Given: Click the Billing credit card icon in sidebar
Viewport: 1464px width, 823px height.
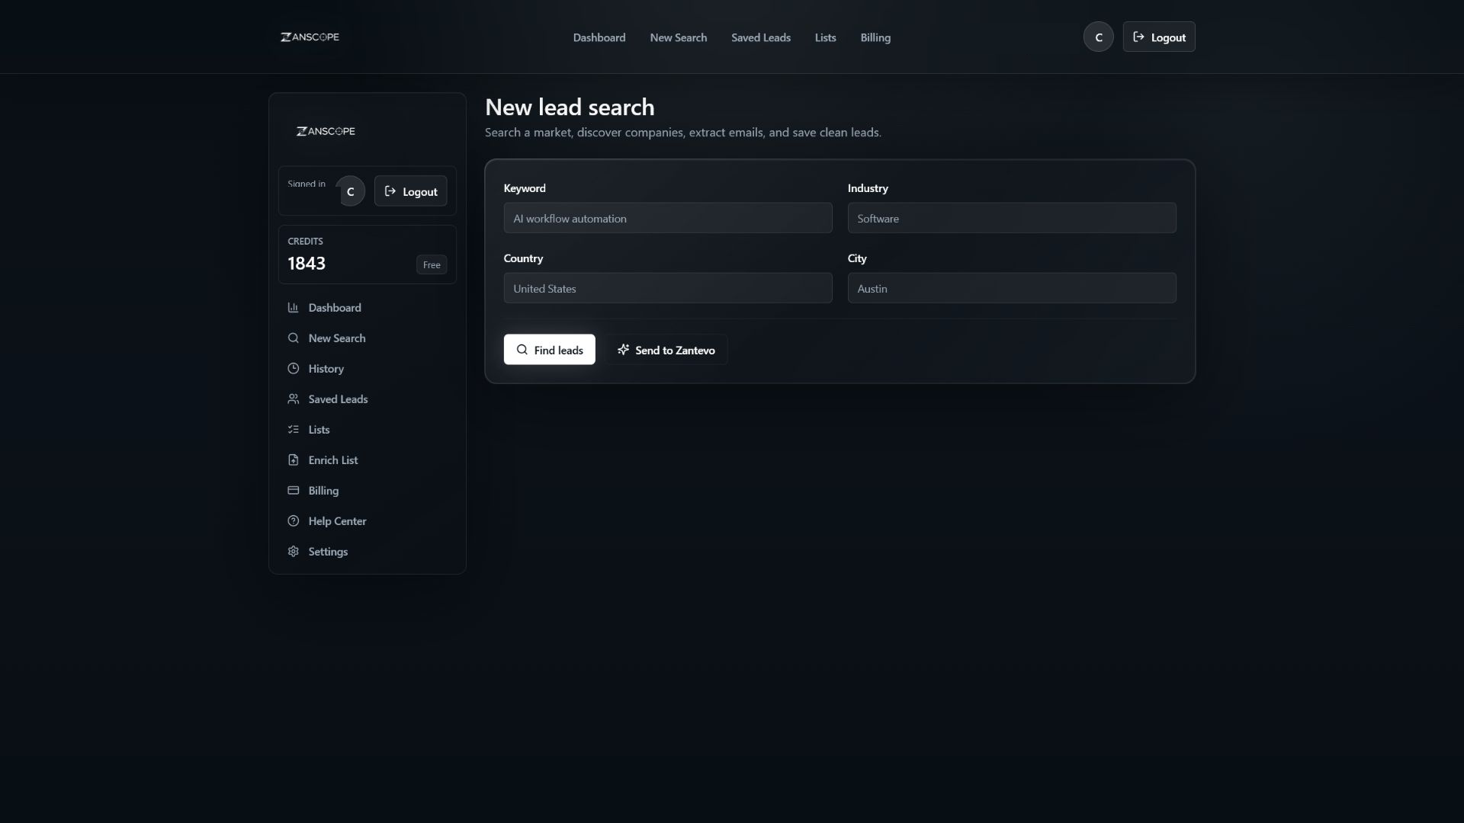Looking at the screenshot, I should point(293,491).
